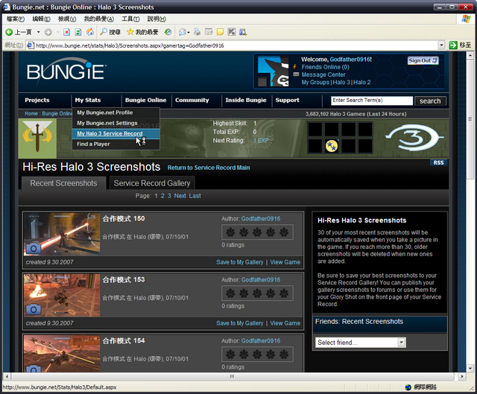Screen dimensions: 477x394
Task: Click the camera icon on 合作模式 150 thumbnail
Action: [34, 249]
